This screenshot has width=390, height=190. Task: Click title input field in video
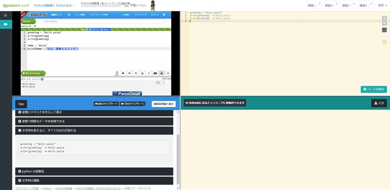[103, 21]
